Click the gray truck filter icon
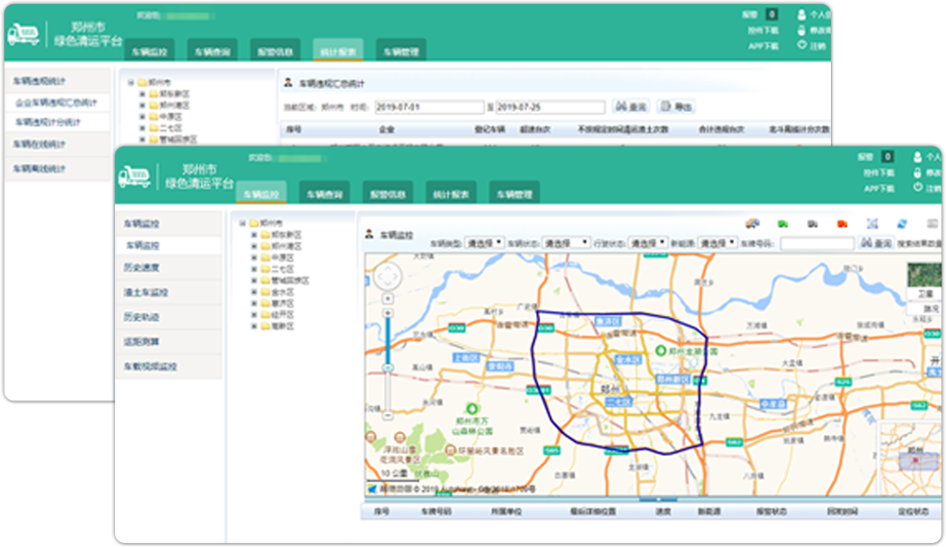 tap(812, 223)
